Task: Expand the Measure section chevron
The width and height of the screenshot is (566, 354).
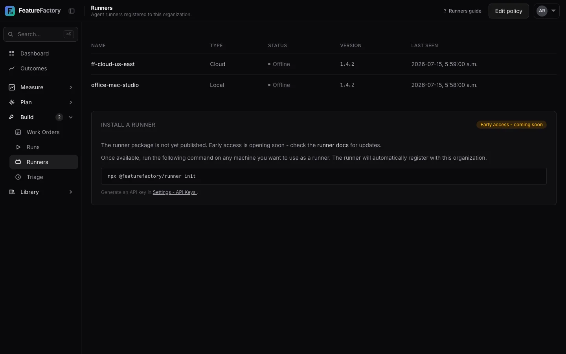Action: click(x=71, y=87)
